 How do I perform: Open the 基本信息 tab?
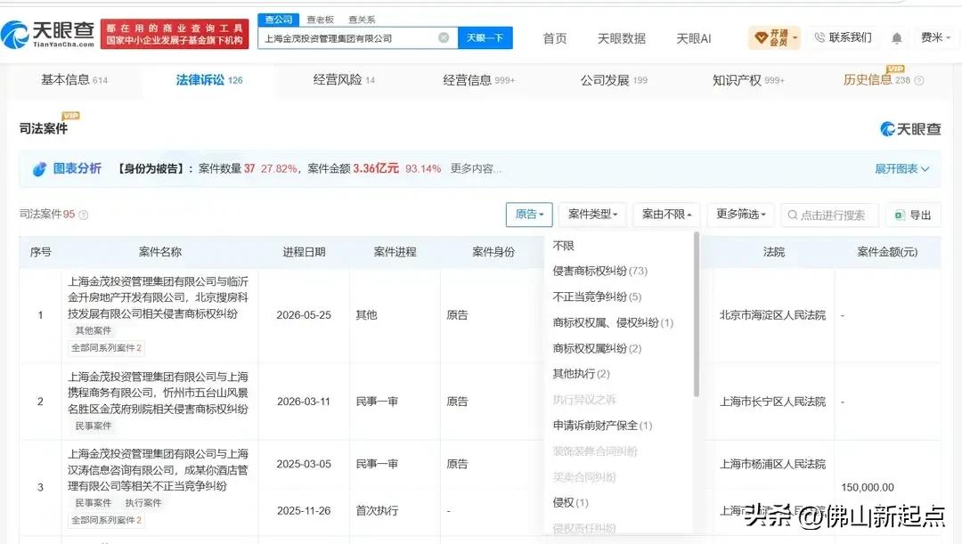pos(74,80)
